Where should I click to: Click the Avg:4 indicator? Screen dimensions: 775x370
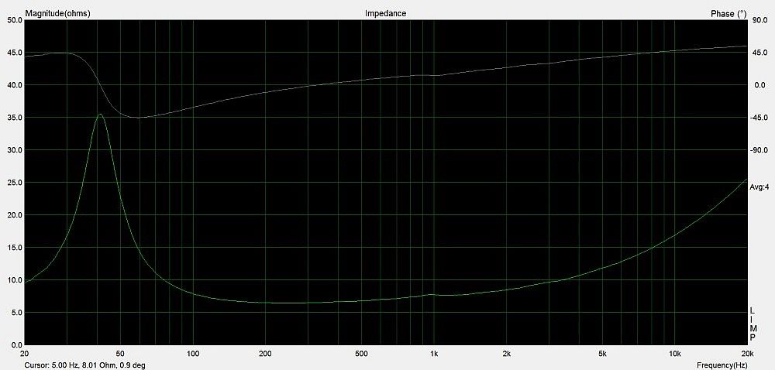(759, 187)
